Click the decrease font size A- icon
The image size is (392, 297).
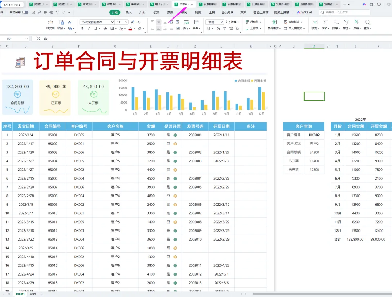coord(139,22)
